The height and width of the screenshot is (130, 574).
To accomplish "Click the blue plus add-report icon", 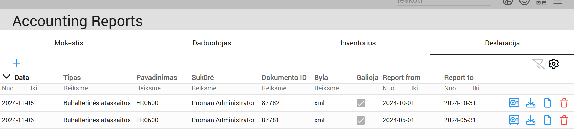I will [16, 63].
